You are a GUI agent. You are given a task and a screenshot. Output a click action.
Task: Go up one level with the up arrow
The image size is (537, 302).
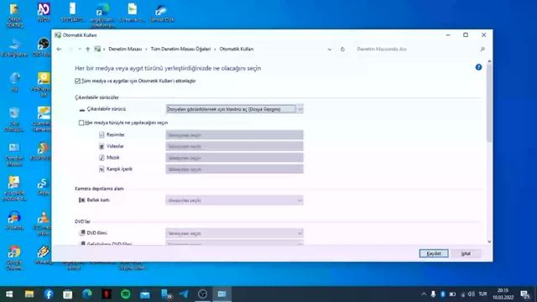click(87, 49)
